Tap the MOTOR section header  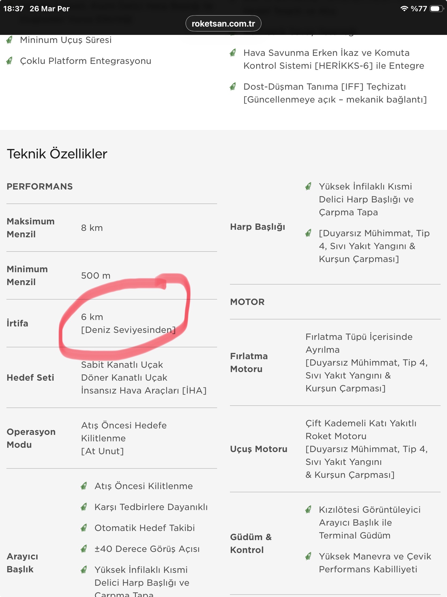pos(247,302)
